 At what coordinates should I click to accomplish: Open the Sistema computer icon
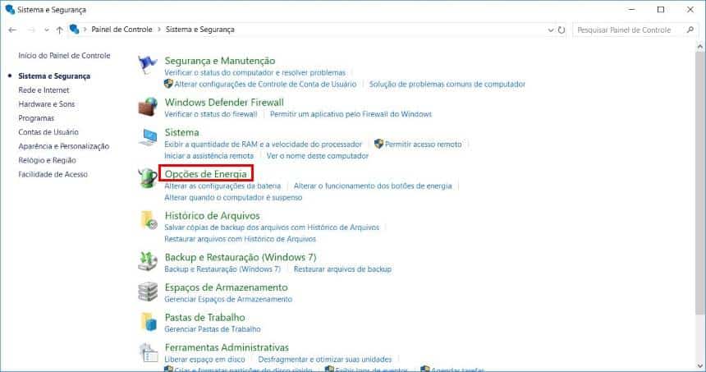point(148,137)
